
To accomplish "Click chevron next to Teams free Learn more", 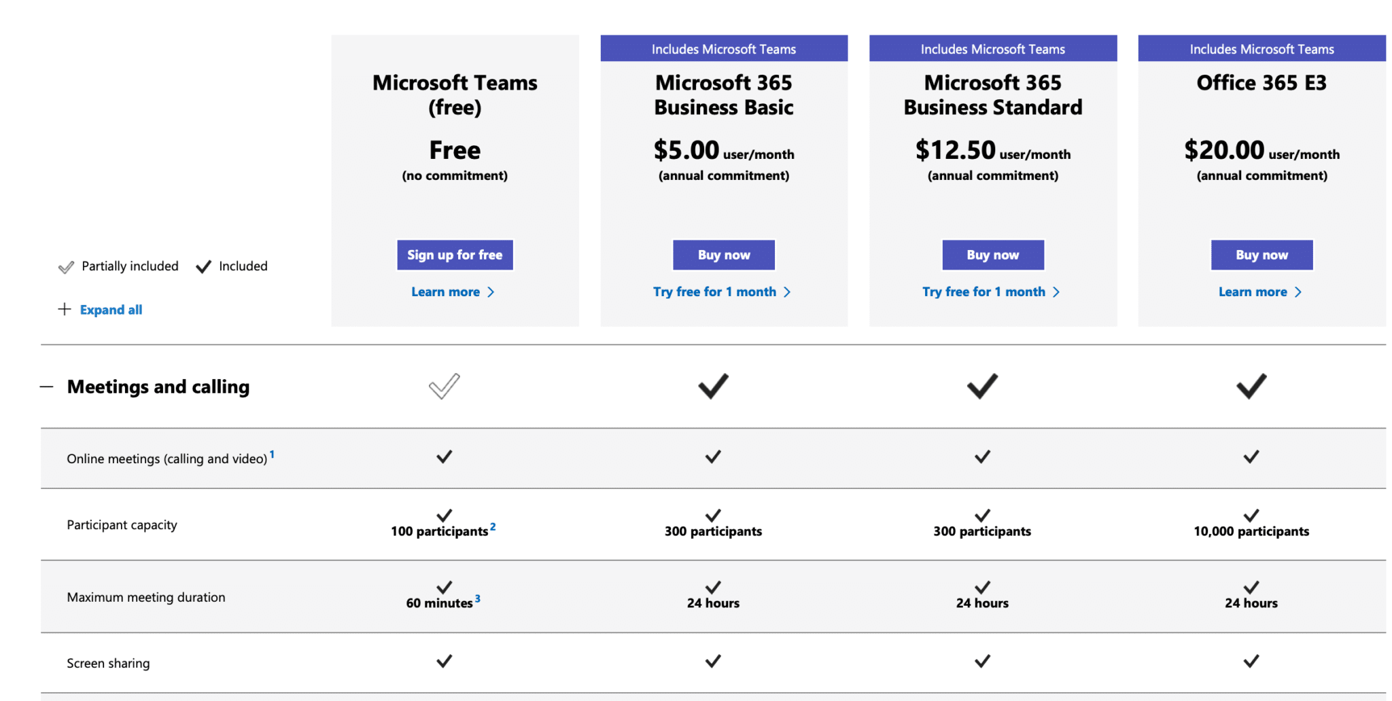I will point(491,292).
